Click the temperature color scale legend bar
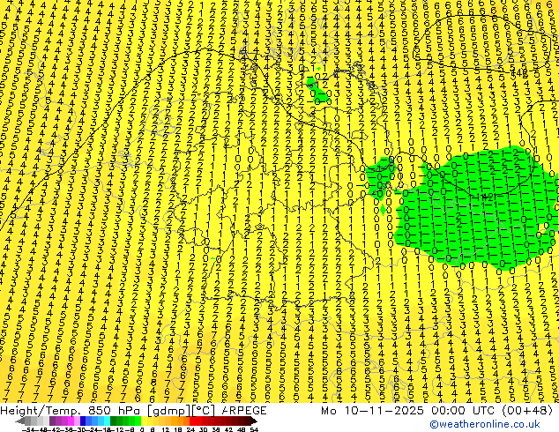 (x=136, y=421)
